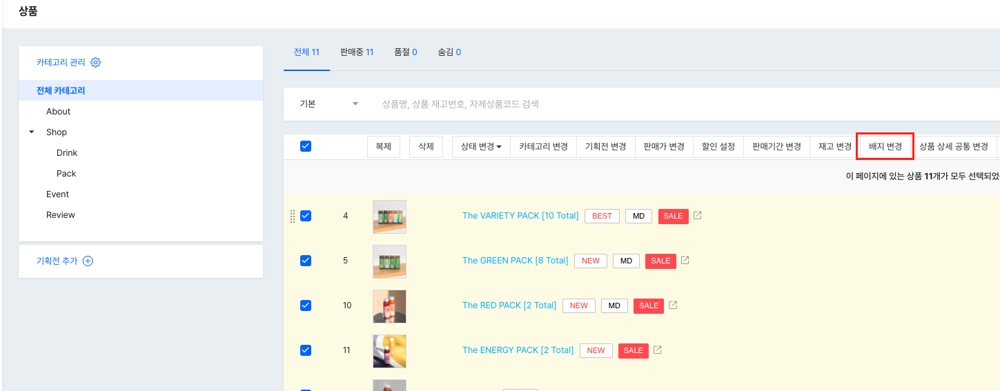Uncheck The RED PACK row checkbox
The height and width of the screenshot is (391, 1000).
point(306,305)
